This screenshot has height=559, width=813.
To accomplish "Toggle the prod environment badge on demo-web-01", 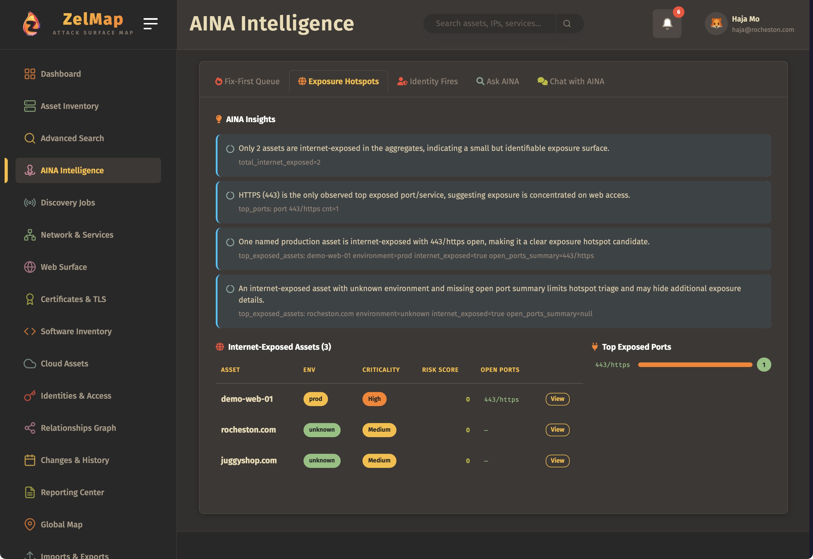I will (x=315, y=399).
